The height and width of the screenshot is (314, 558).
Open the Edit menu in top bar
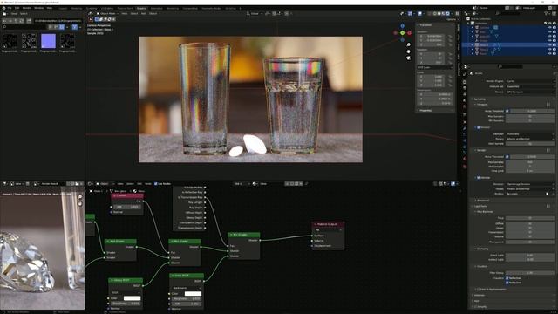coord(17,8)
